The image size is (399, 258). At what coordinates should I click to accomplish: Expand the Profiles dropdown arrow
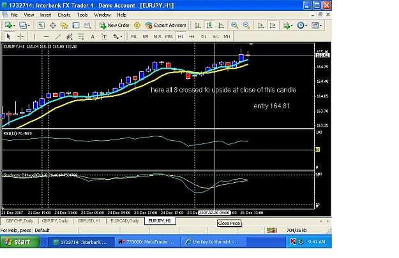[29, 25]
